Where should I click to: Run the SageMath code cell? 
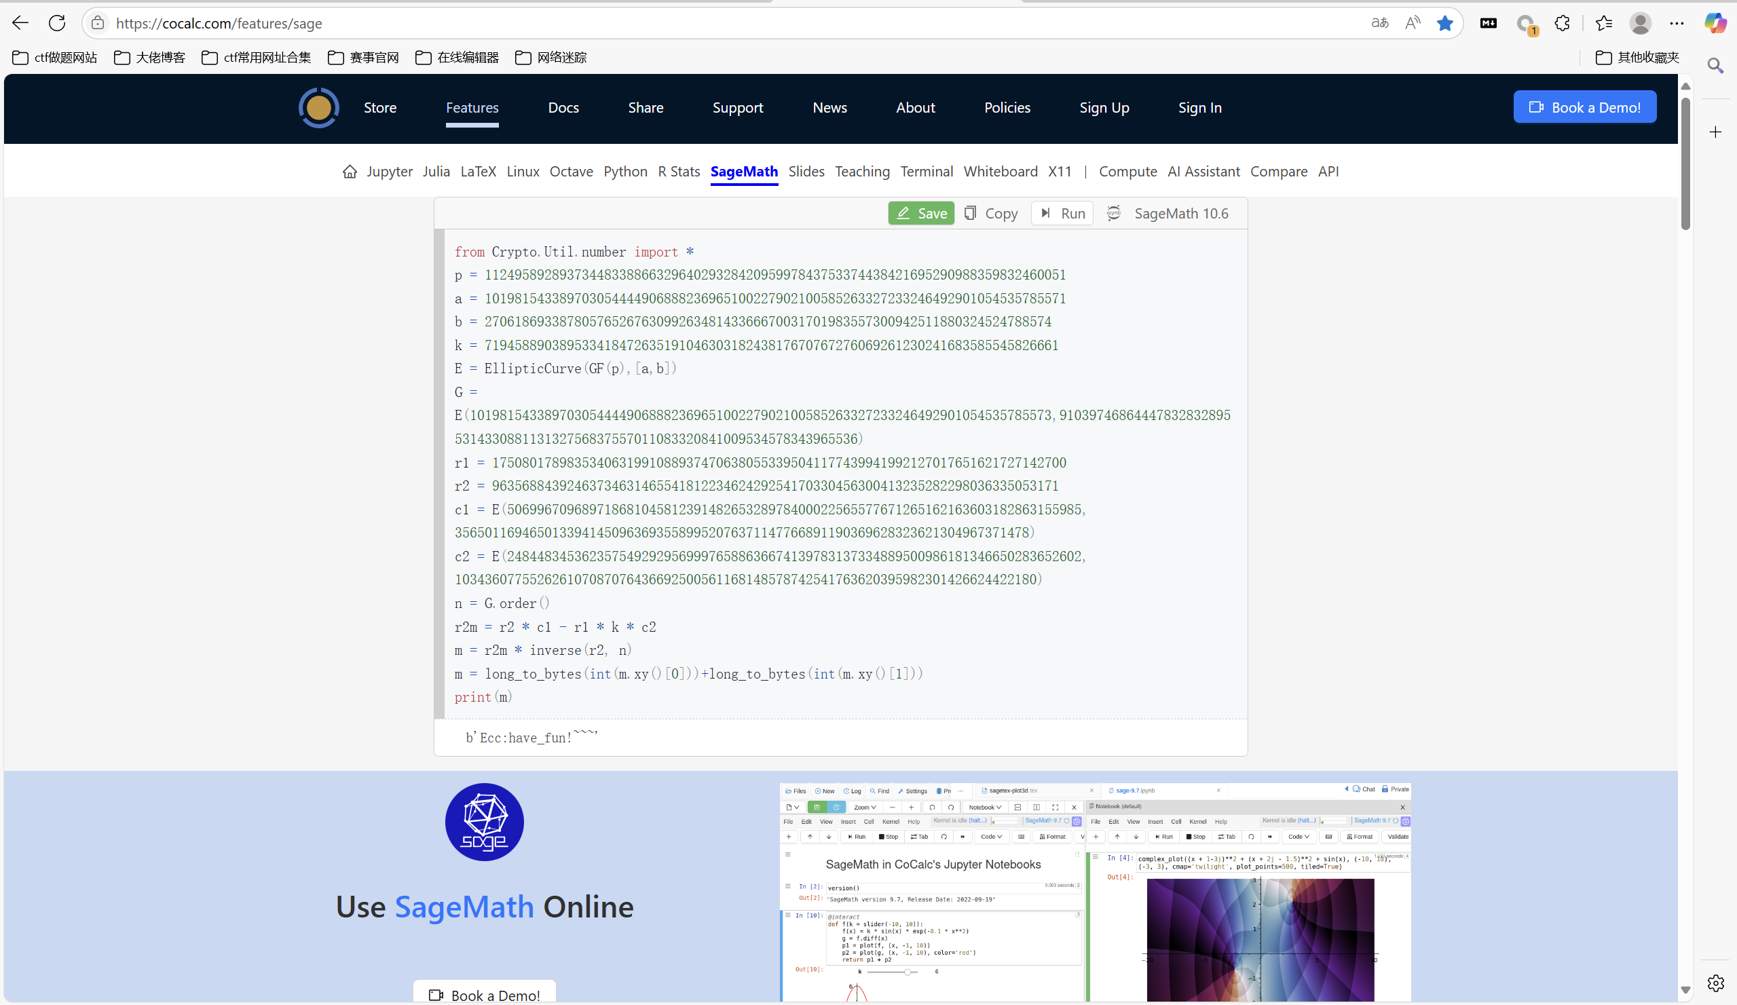[1062, 213]
